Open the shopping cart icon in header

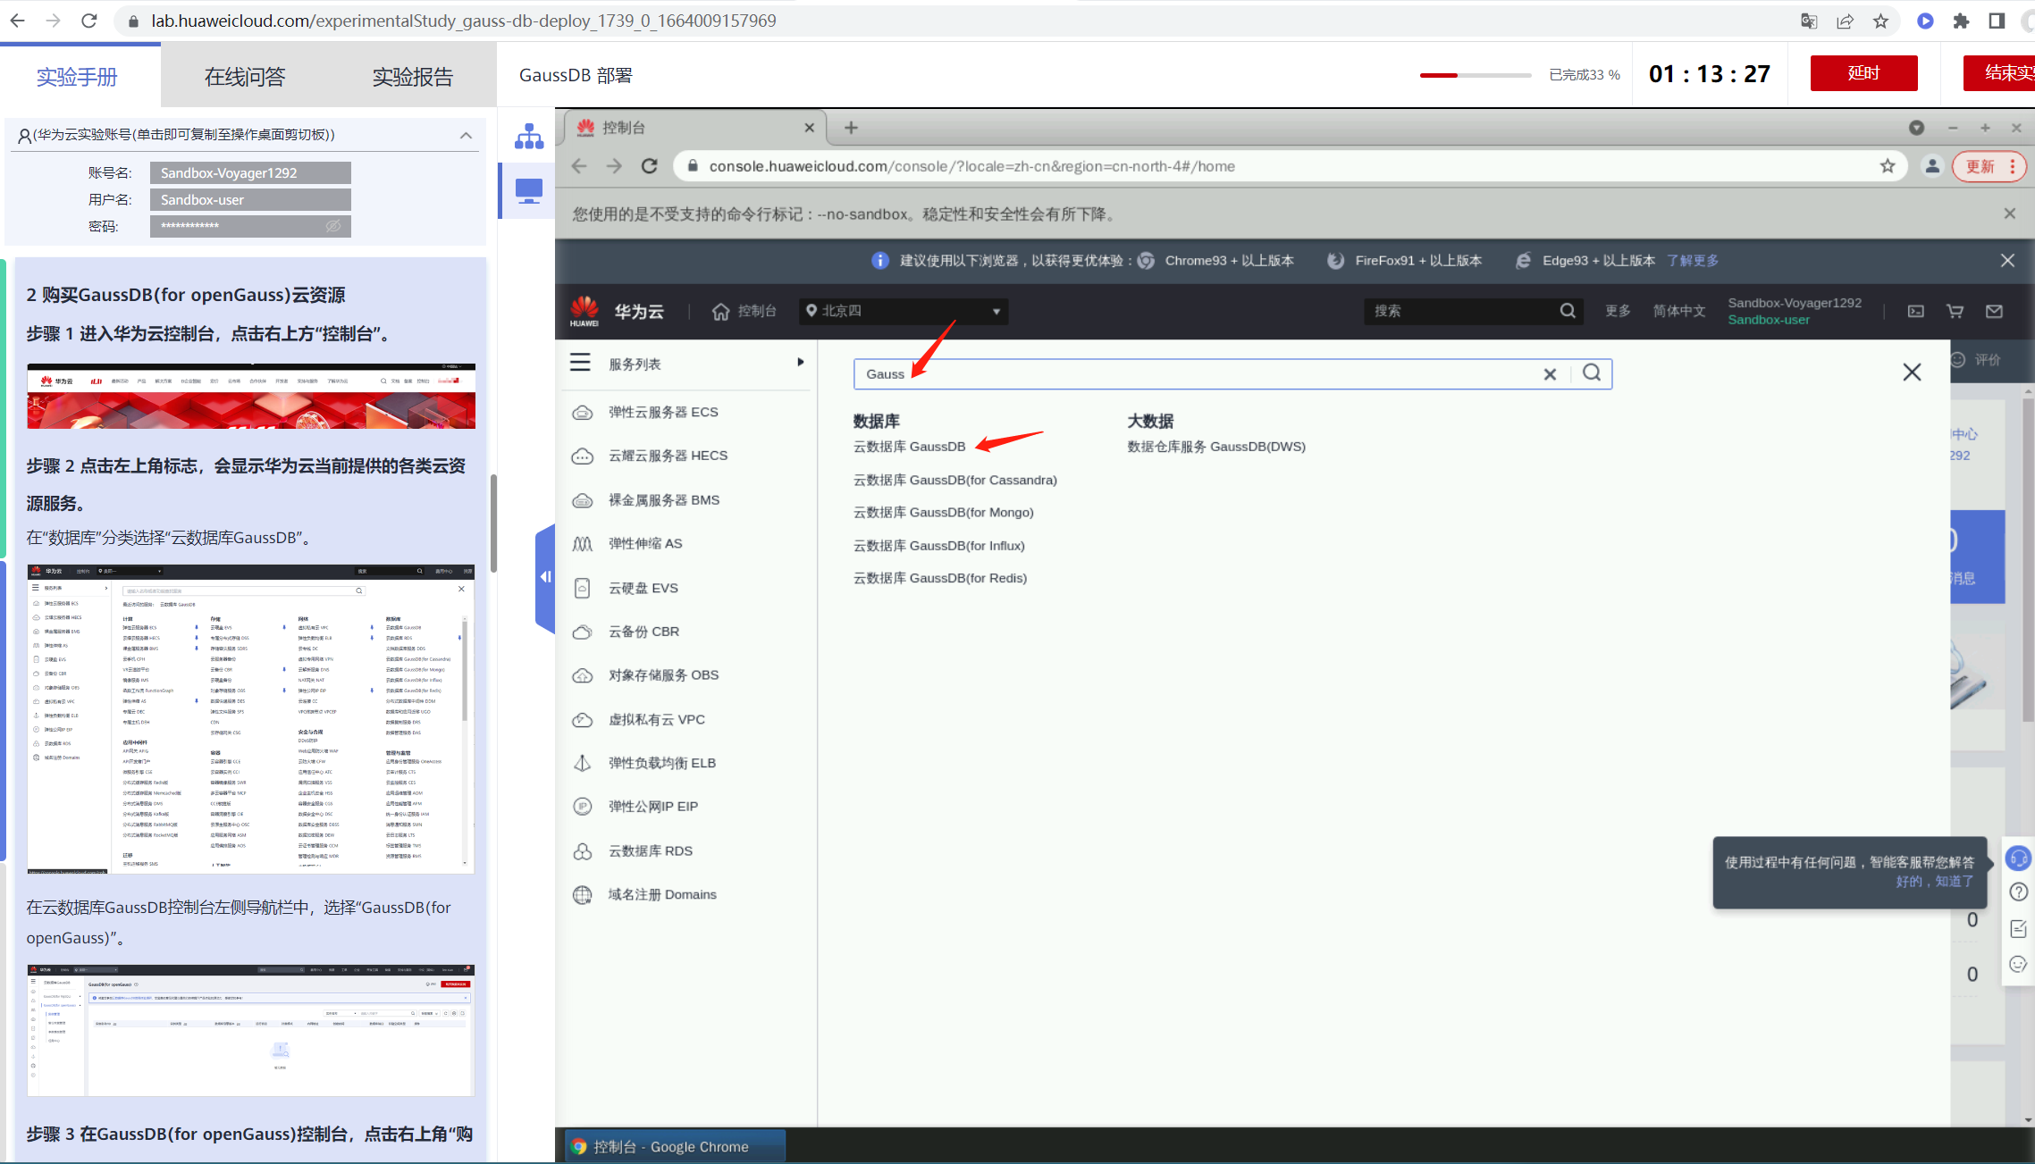point(1955,311)
